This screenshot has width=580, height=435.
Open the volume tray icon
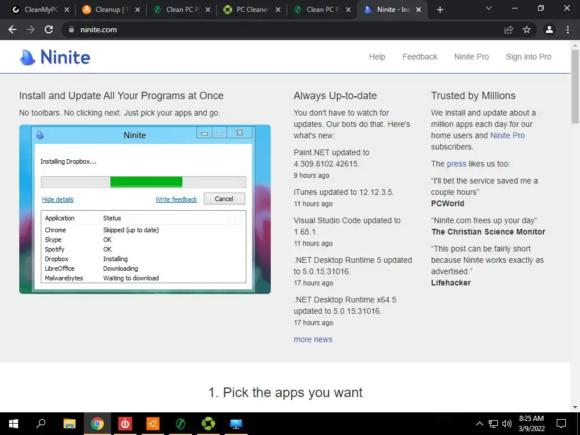(507, 424)
